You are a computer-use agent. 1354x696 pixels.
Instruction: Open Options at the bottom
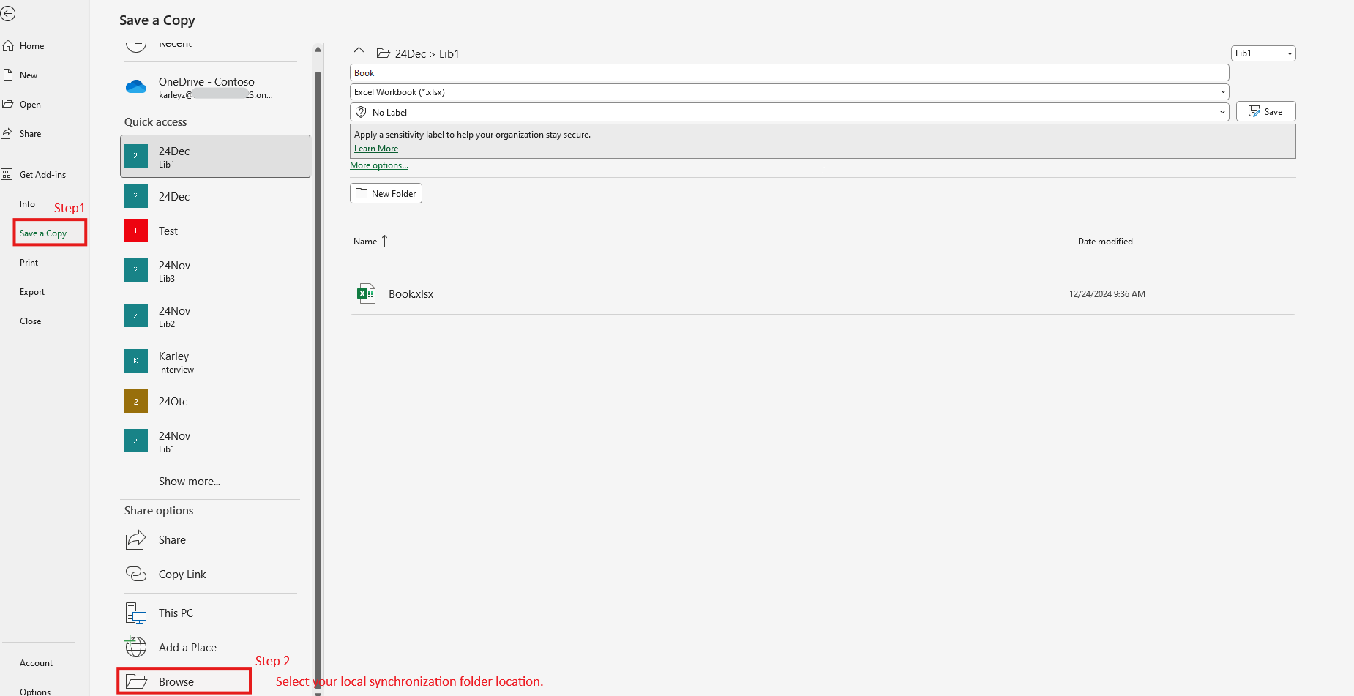click(35, 692)
